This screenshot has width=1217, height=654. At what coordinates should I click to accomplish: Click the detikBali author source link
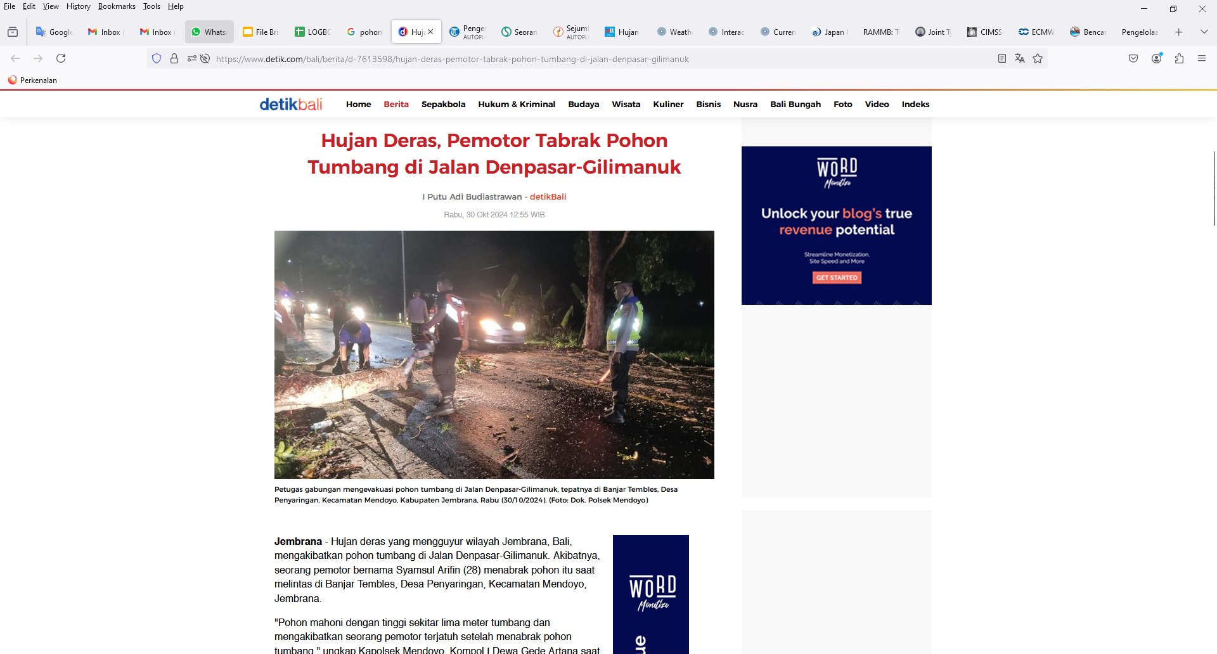pyautogui.click(x=548, y=196)
